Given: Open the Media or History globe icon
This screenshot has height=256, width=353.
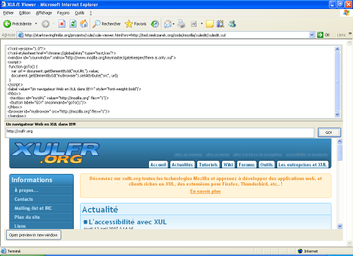Looking at the screenshot, I should click(155, 23).
